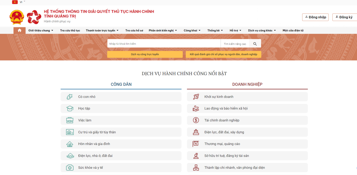357x175 pixels.
Task: Click the site title Hệ thống thông tin link
Action: pyautogui.click(x=99, y=14)
